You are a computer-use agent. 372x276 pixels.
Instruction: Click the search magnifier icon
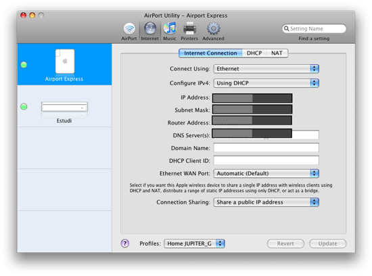tap(286, 28)
